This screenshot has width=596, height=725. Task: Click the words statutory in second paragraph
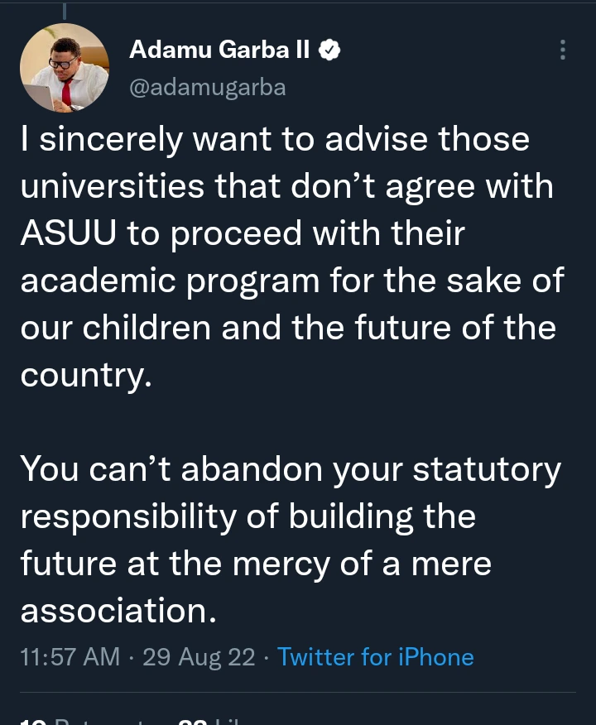(x=487, y=469)
